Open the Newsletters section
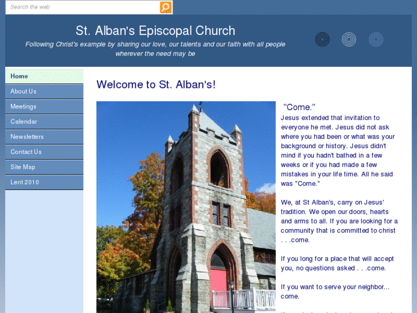The image size is (417, 313). coord(44,137)
